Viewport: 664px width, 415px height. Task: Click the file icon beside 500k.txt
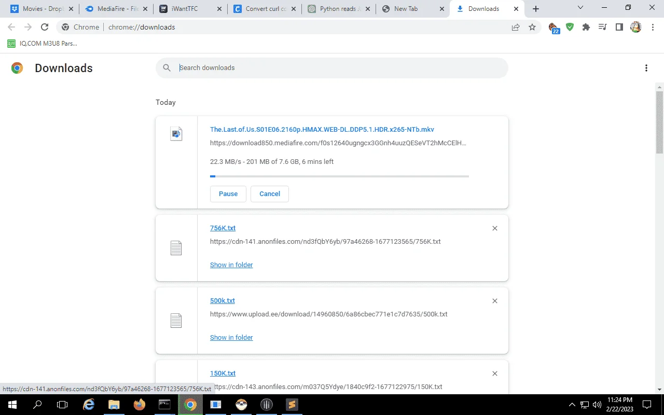(x=176, y=321)
